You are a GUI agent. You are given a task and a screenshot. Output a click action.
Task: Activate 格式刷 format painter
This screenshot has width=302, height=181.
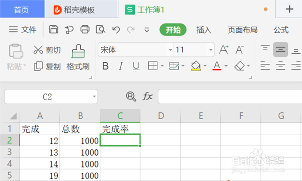(78, 58)
